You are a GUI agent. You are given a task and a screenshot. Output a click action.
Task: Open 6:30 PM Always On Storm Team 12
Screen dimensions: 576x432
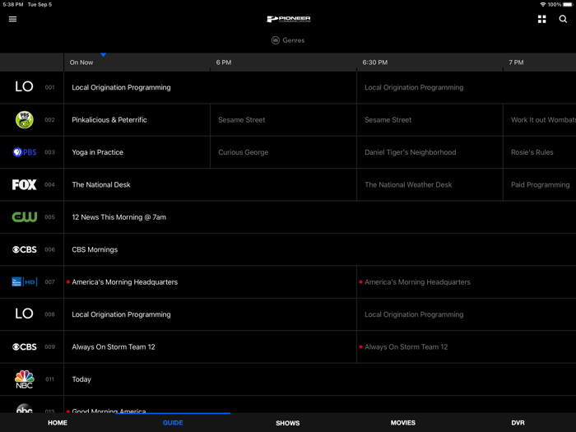(x=467, y=346)
